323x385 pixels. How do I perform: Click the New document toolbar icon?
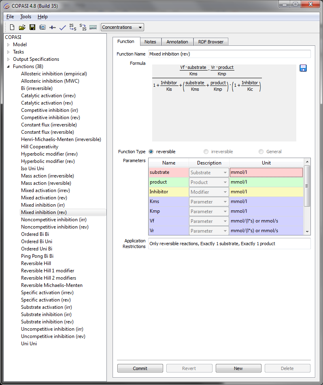[x=12, y=27]
